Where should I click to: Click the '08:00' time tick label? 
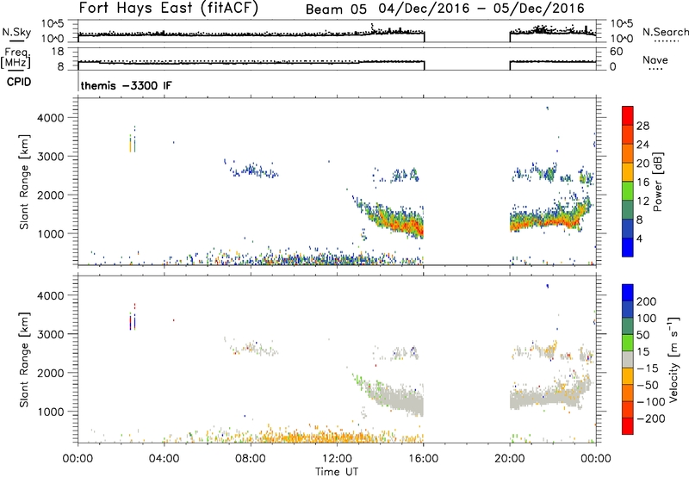tap(251, 459)
